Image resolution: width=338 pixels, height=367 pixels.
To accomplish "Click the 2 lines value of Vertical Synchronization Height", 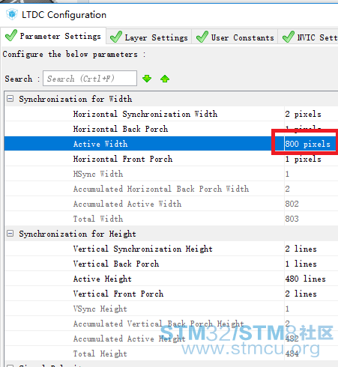I will pyautogui.click(x=301, y=249).
